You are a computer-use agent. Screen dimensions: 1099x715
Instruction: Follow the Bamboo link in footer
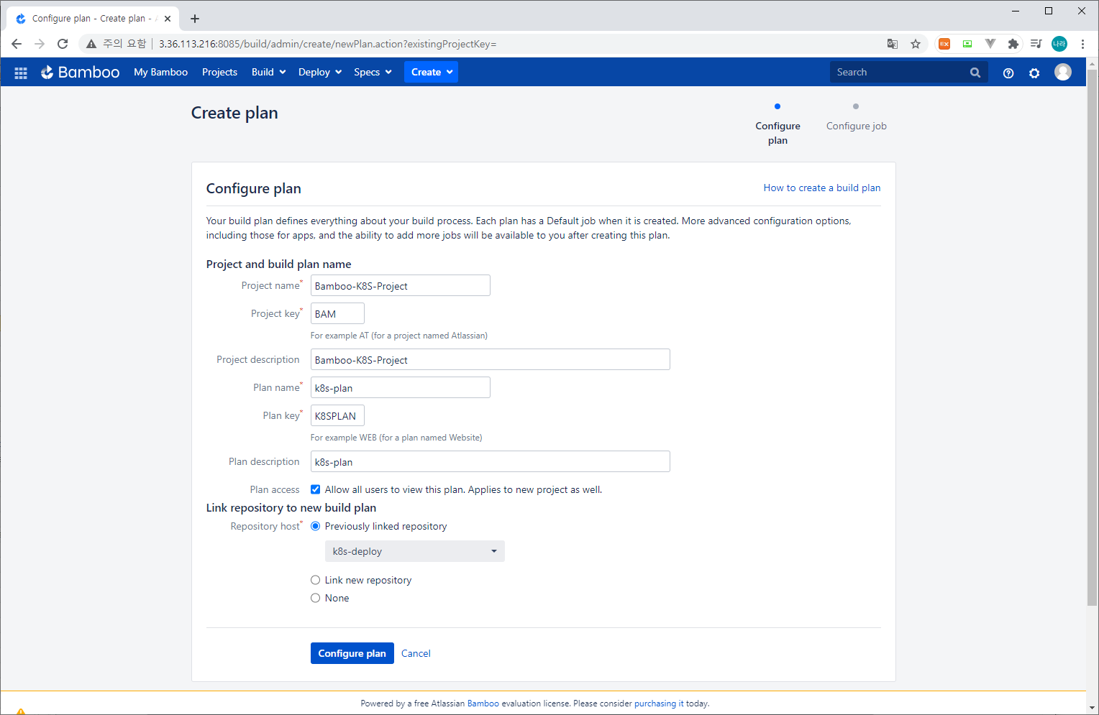coord(483,704)
